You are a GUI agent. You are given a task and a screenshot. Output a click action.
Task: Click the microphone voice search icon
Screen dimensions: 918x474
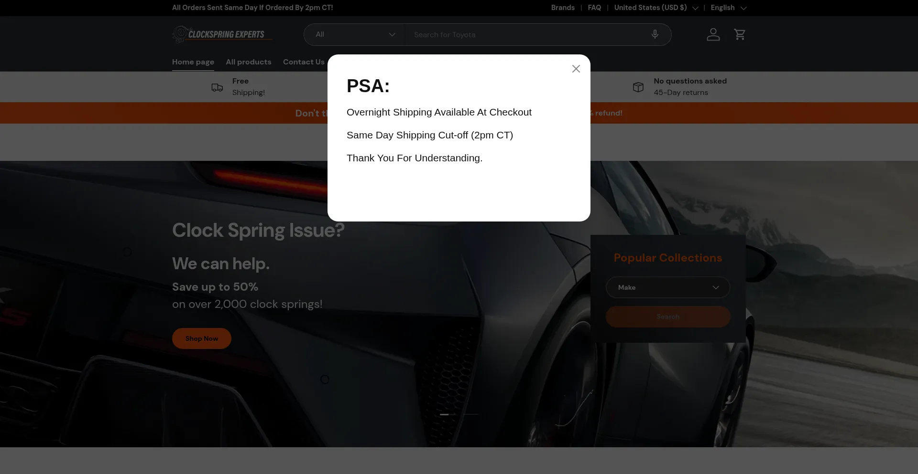coord(655,34)
